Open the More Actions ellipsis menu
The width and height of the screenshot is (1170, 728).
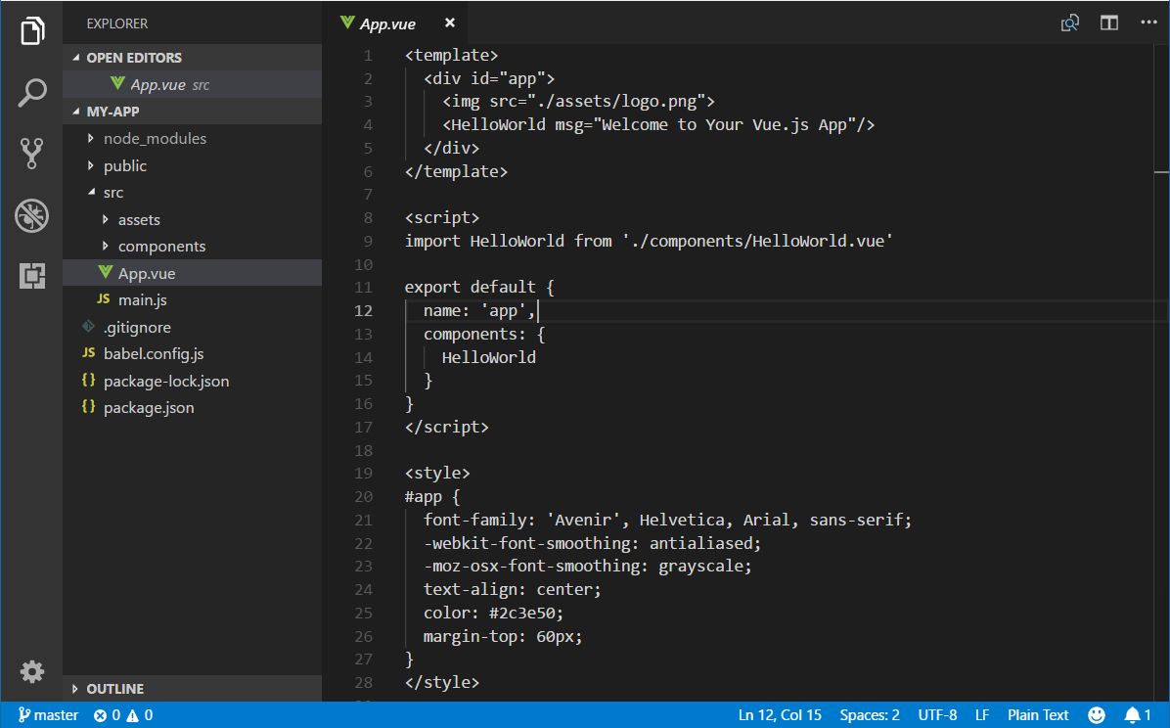click(x=1148, y=23)
